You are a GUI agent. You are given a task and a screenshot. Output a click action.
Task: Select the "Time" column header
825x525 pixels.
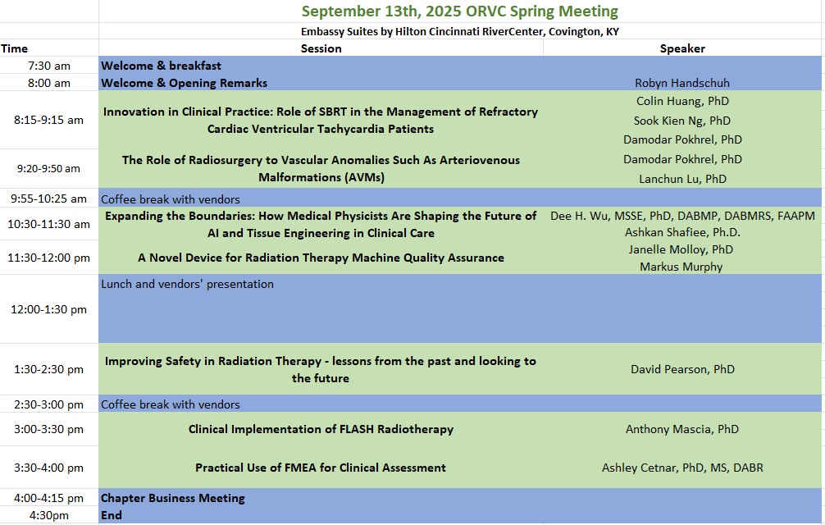(14, 48)
